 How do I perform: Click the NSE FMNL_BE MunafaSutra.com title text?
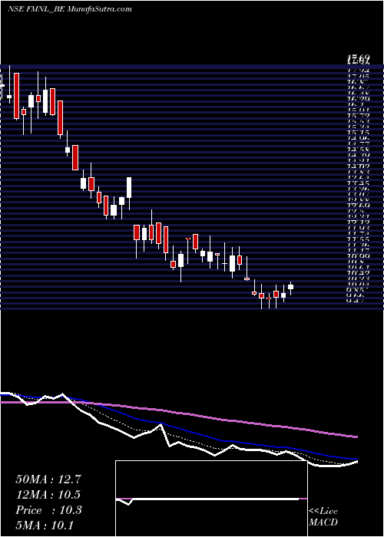(70, 9)
